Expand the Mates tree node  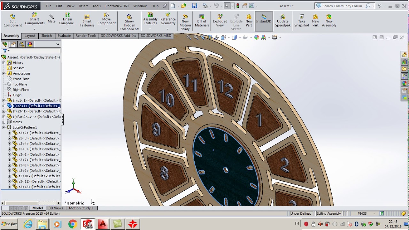pyautogui.click(x=4, y=122)
